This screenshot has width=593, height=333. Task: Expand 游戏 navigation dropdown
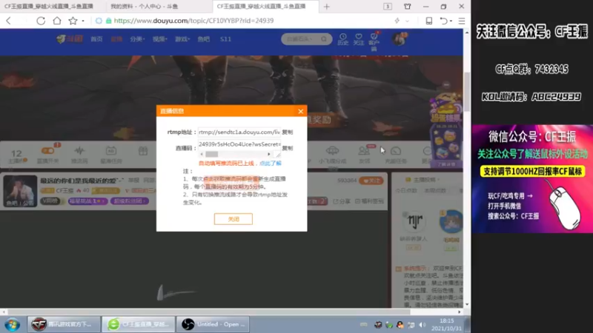click(182, 39)
